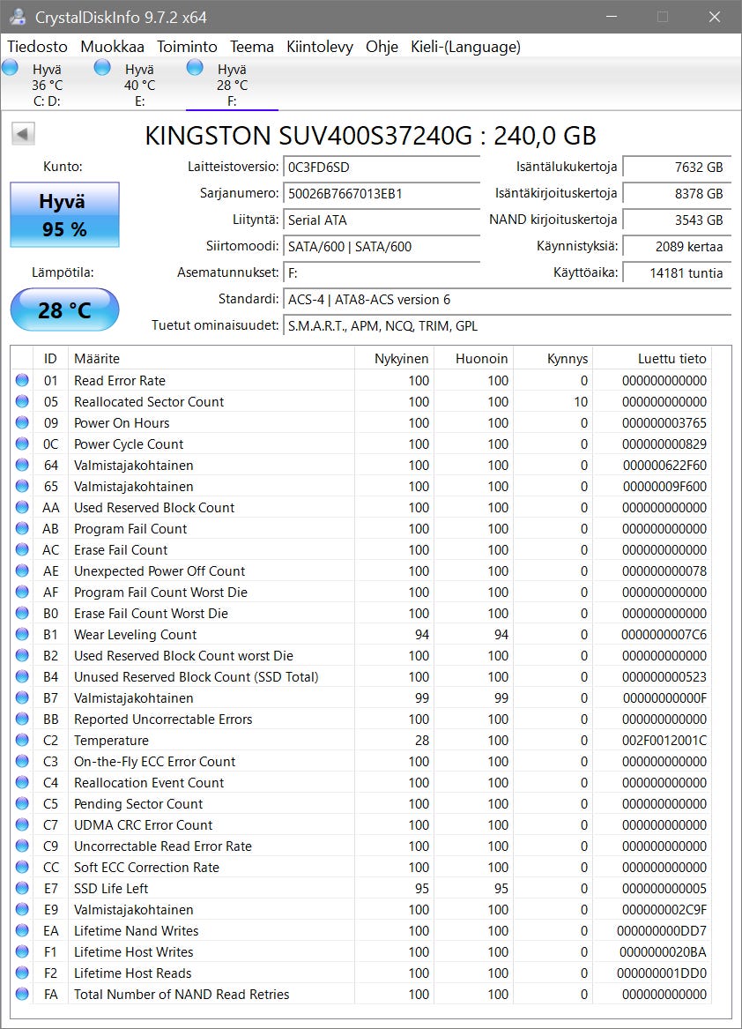Image resolution: width=742 pixels, height=1029 pixels.
Task: Click the 28 °C temperature button
Action: click(x=64, y=309)
